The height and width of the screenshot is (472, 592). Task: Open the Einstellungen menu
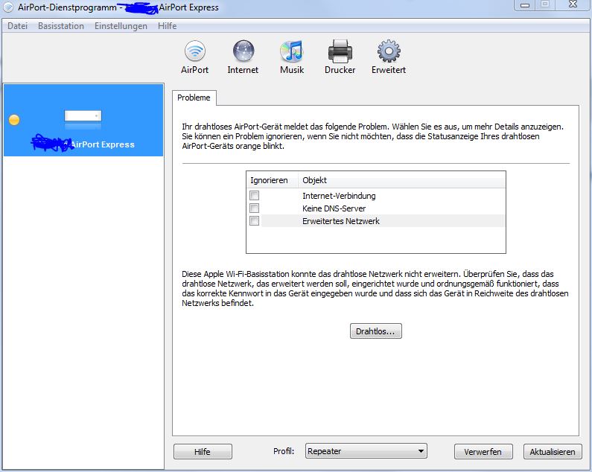121,26
